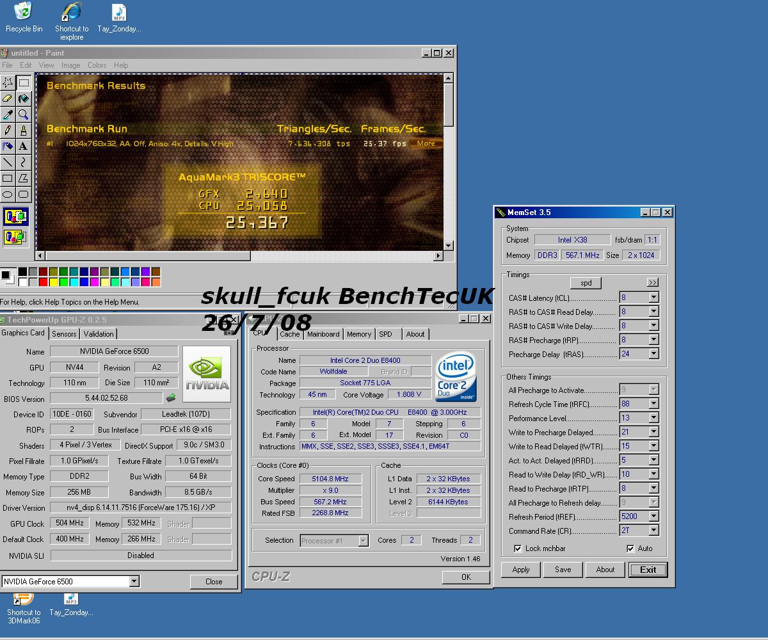Switch to the Validation tab in GPU-Z
The height and width of the screenshot is (640, 768).
[x=99, y=334]
